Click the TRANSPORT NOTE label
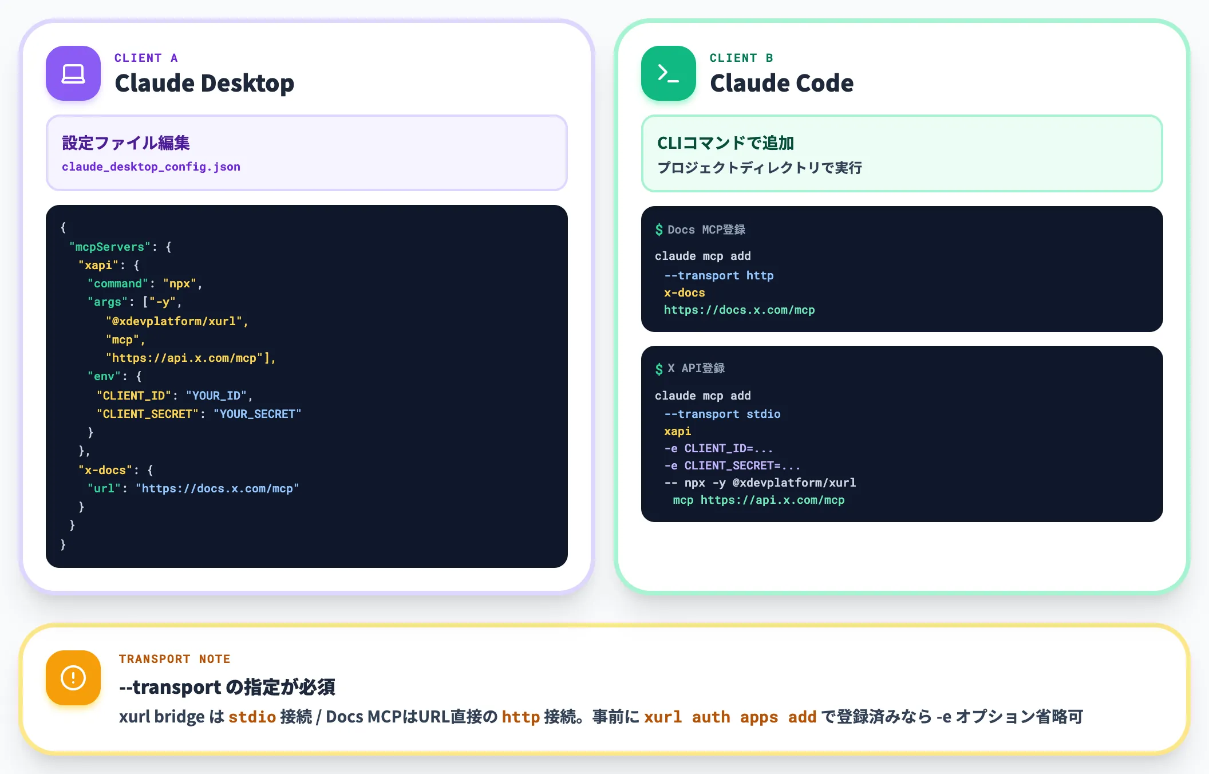 coord(175,659)
